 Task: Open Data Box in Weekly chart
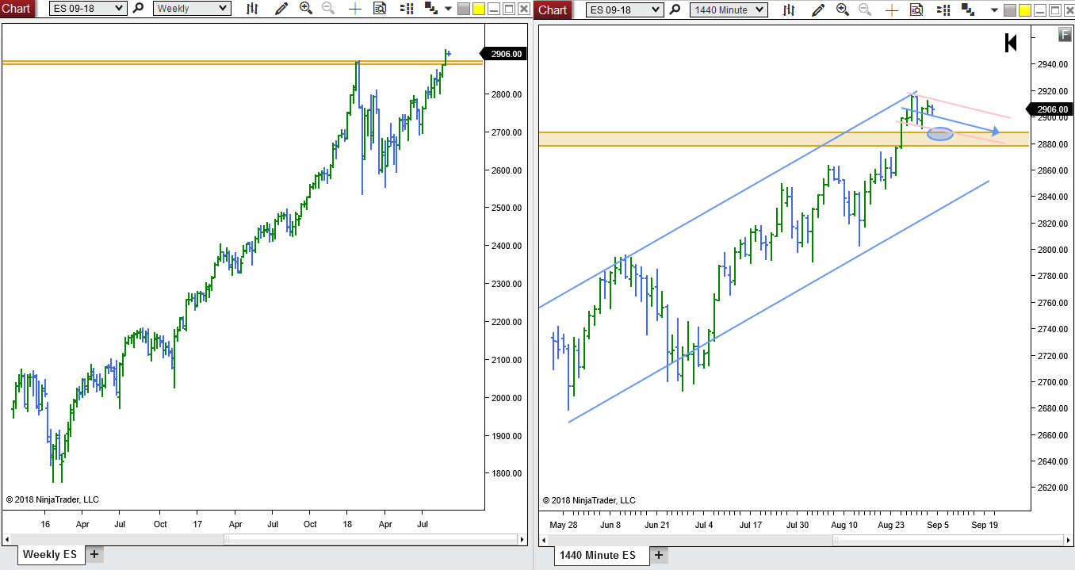pos(380,10)
